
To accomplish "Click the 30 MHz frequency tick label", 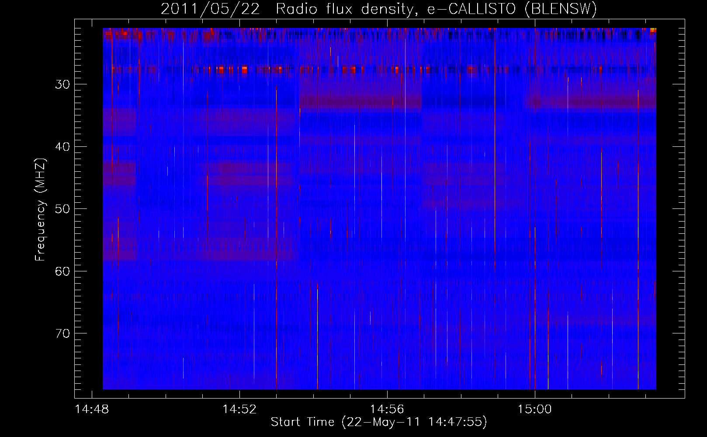I will [62, 84].
